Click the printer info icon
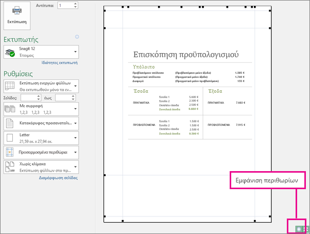 click(77, 37)
